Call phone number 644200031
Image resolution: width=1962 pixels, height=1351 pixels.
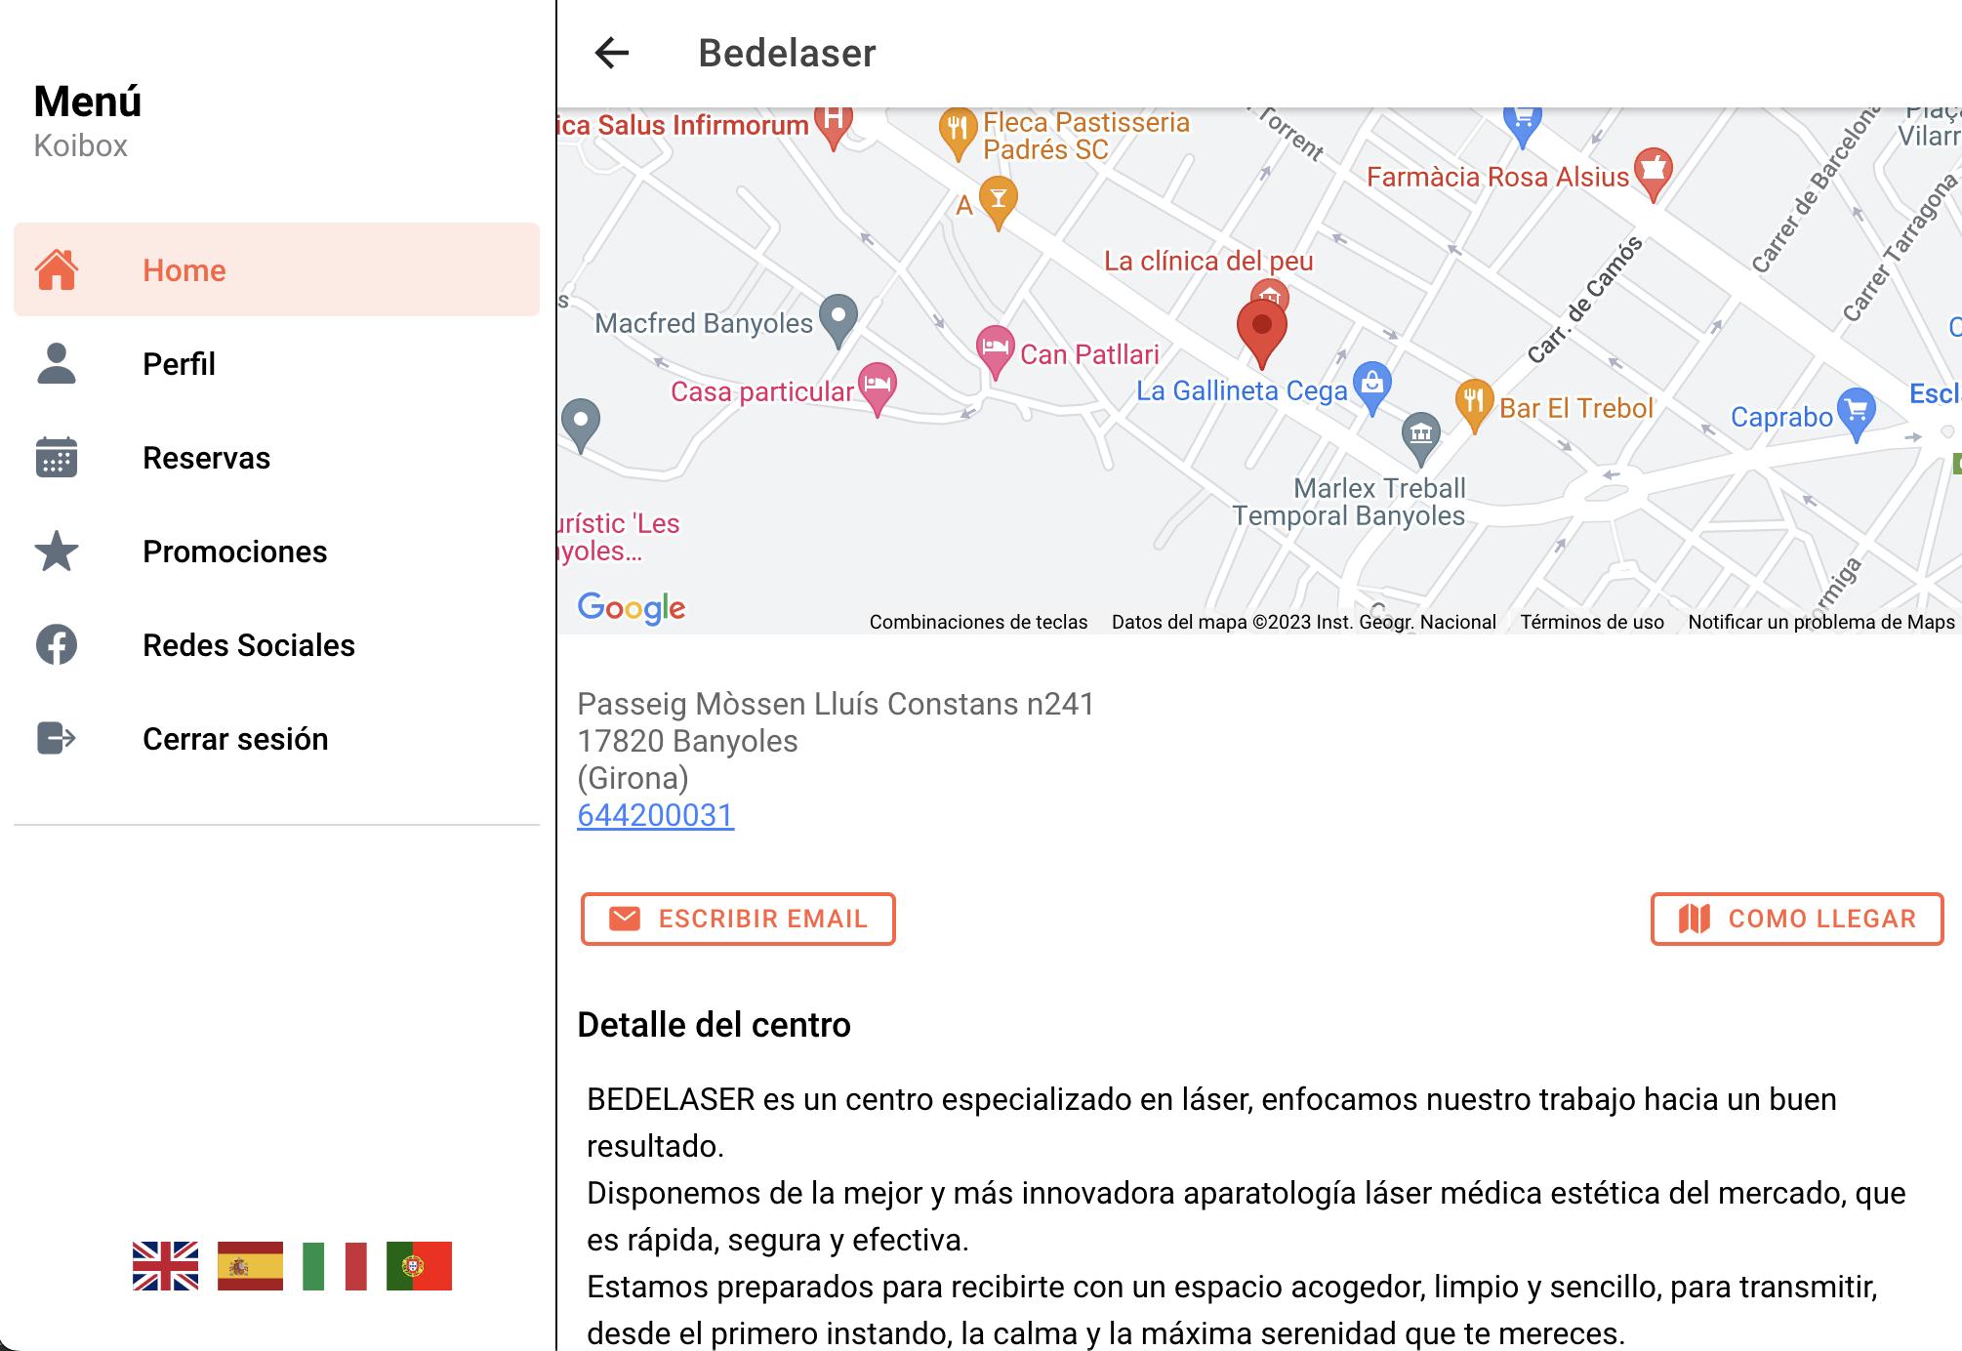[655, 815]
